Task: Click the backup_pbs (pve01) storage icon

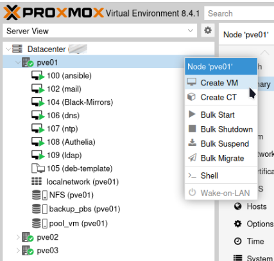Action: tap(40, 209)
